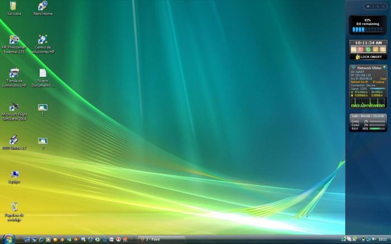
Task: Select the Nuevo Documento file icon
Action: pyautogui.click(x=43, y=77)
